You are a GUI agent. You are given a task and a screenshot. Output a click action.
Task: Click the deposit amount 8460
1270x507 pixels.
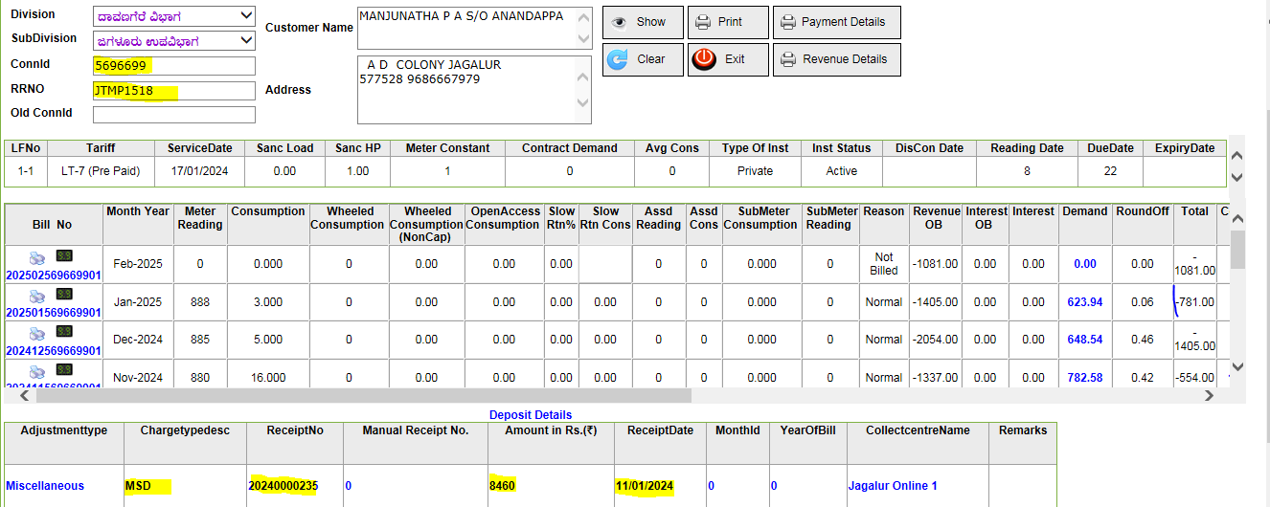click(x=502, y=486)
